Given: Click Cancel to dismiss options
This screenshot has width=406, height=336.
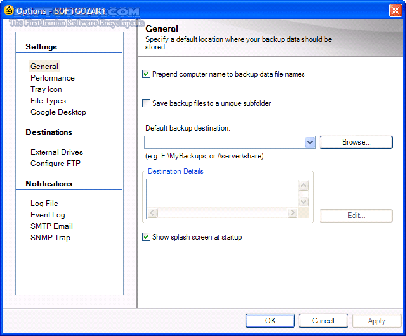Looking at the screenshot, I should pos(323,321).
